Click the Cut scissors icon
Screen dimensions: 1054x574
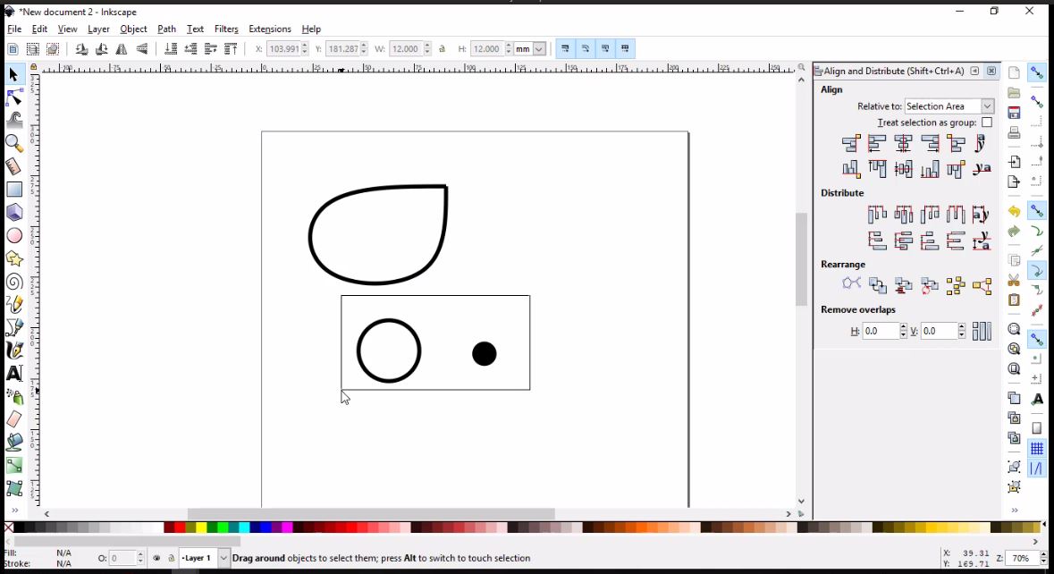[1014, 279]
